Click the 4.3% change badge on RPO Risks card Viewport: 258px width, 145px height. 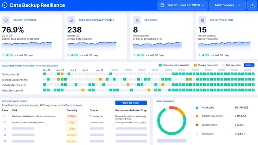tap(141, 55)
